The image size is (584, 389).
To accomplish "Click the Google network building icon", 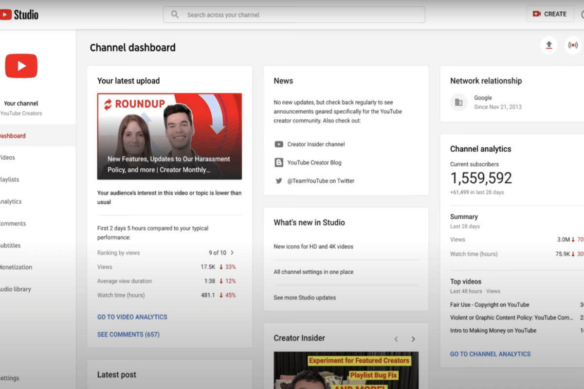I will [458, 102].
